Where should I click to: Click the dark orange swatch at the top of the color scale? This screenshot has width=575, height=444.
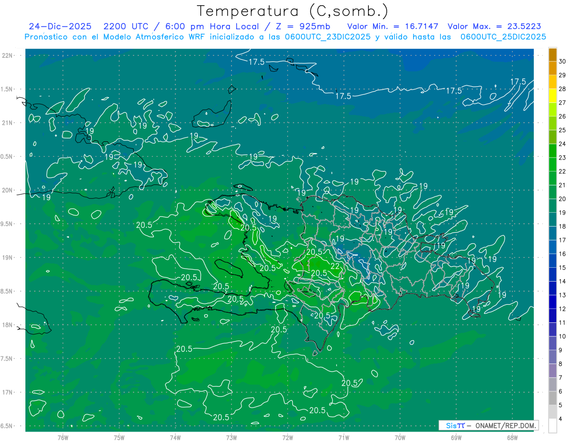[552, 55]
